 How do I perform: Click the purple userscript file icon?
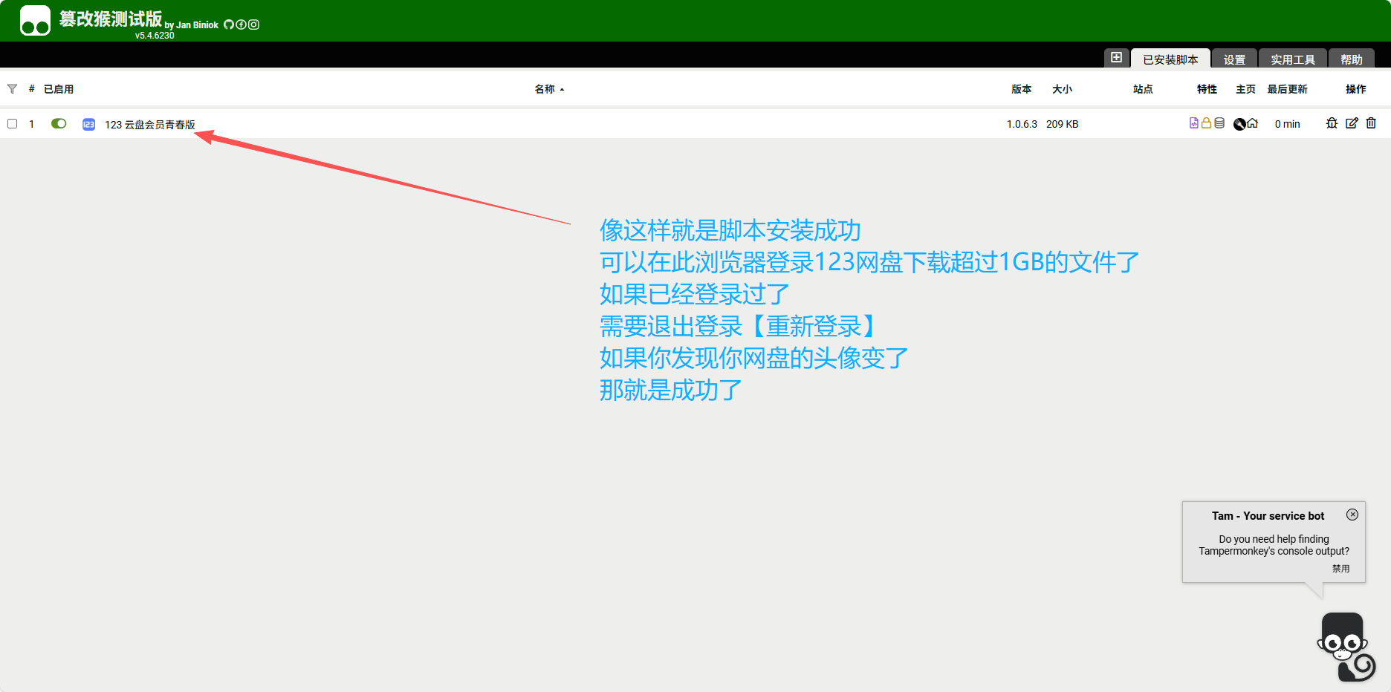[x=1193, y=123]
